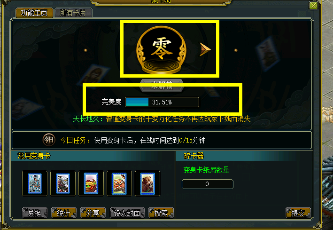Select the bear transformation card
Screen dimensions: 333x230
click(147, 183)
